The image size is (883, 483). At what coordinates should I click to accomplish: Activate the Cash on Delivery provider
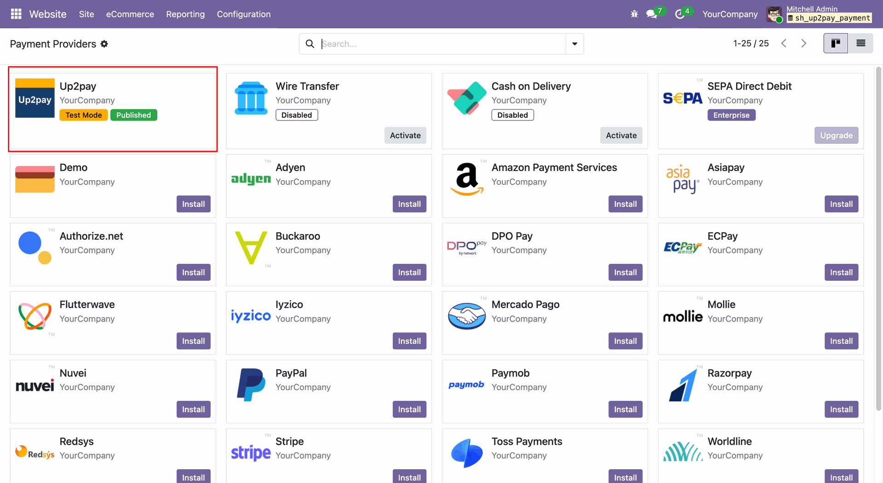621,135
